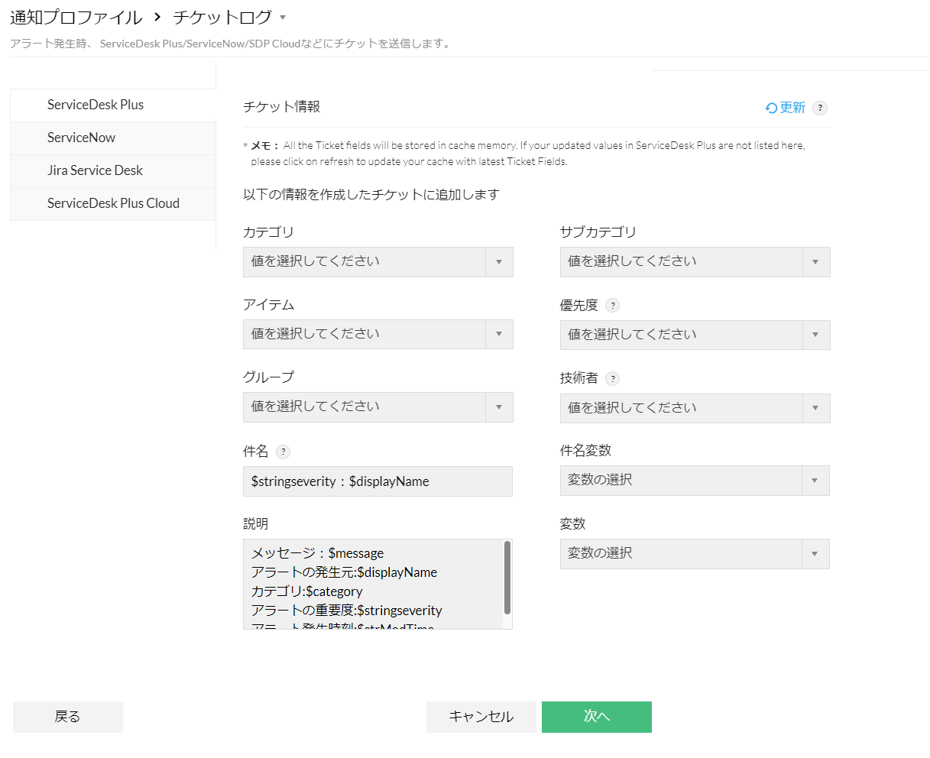Click the キャンセル button
This screenshot has width=930, height=758.
[481, 717]
